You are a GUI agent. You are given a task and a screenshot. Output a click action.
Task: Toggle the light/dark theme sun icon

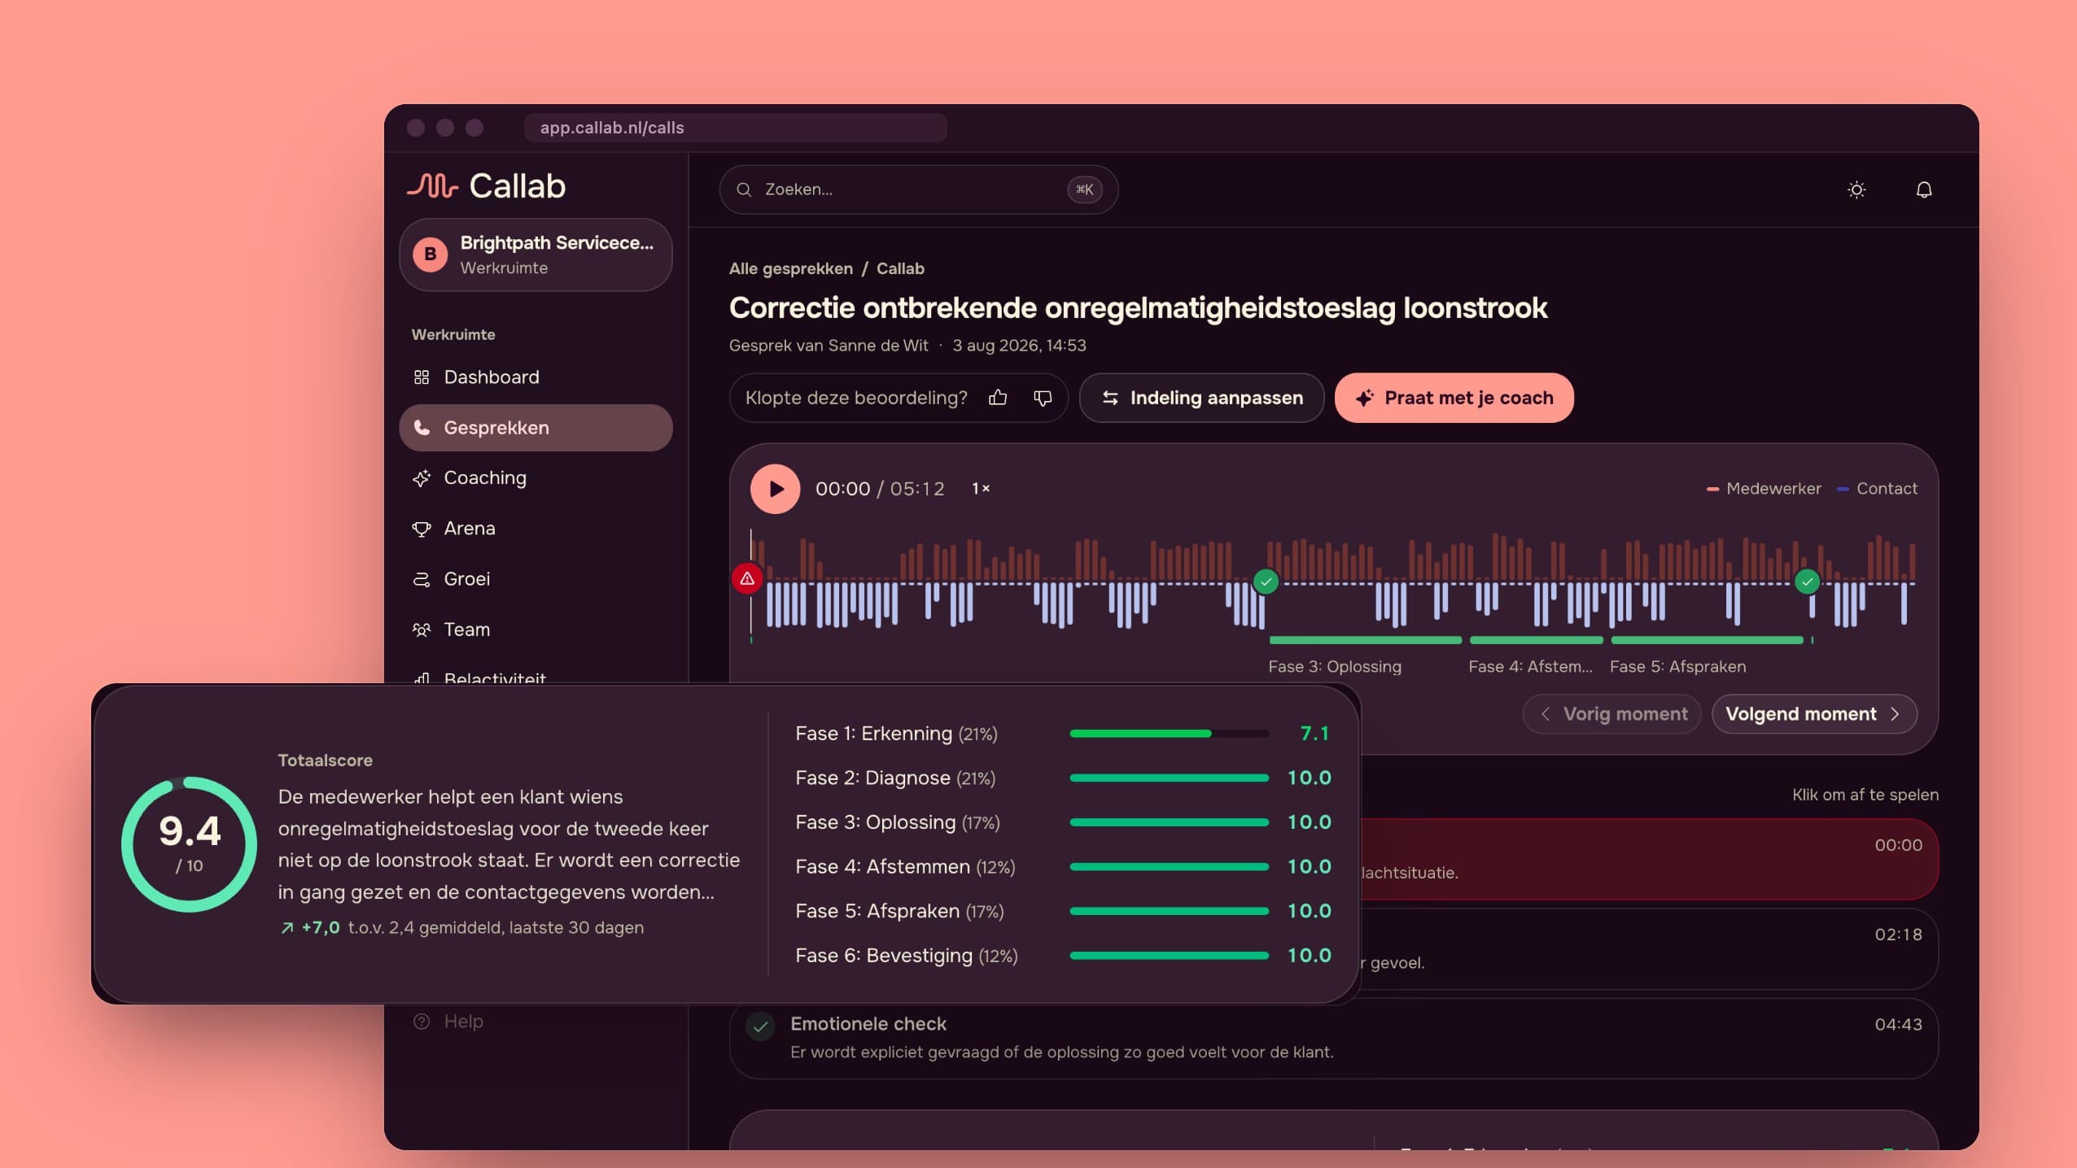coord(1856,190)
